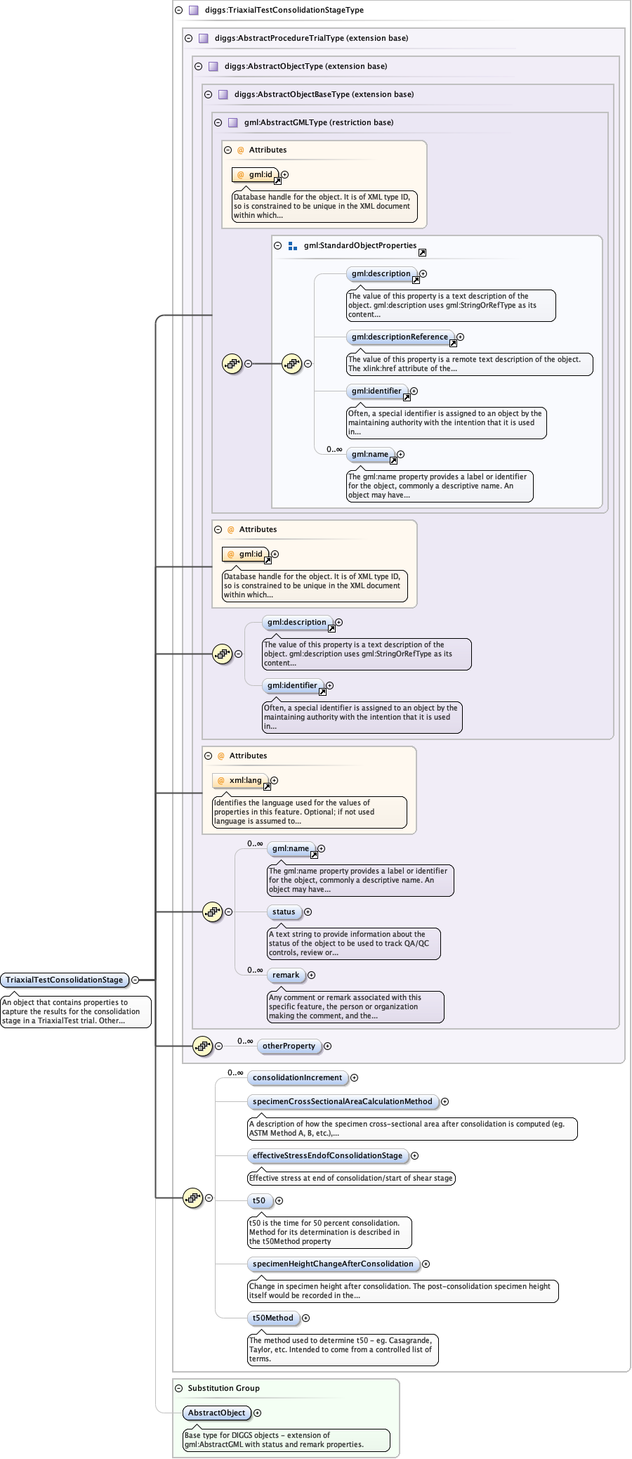
Task: Collapse the TriaxialTestConsolidationStage root element
Action: coord(136,980)
